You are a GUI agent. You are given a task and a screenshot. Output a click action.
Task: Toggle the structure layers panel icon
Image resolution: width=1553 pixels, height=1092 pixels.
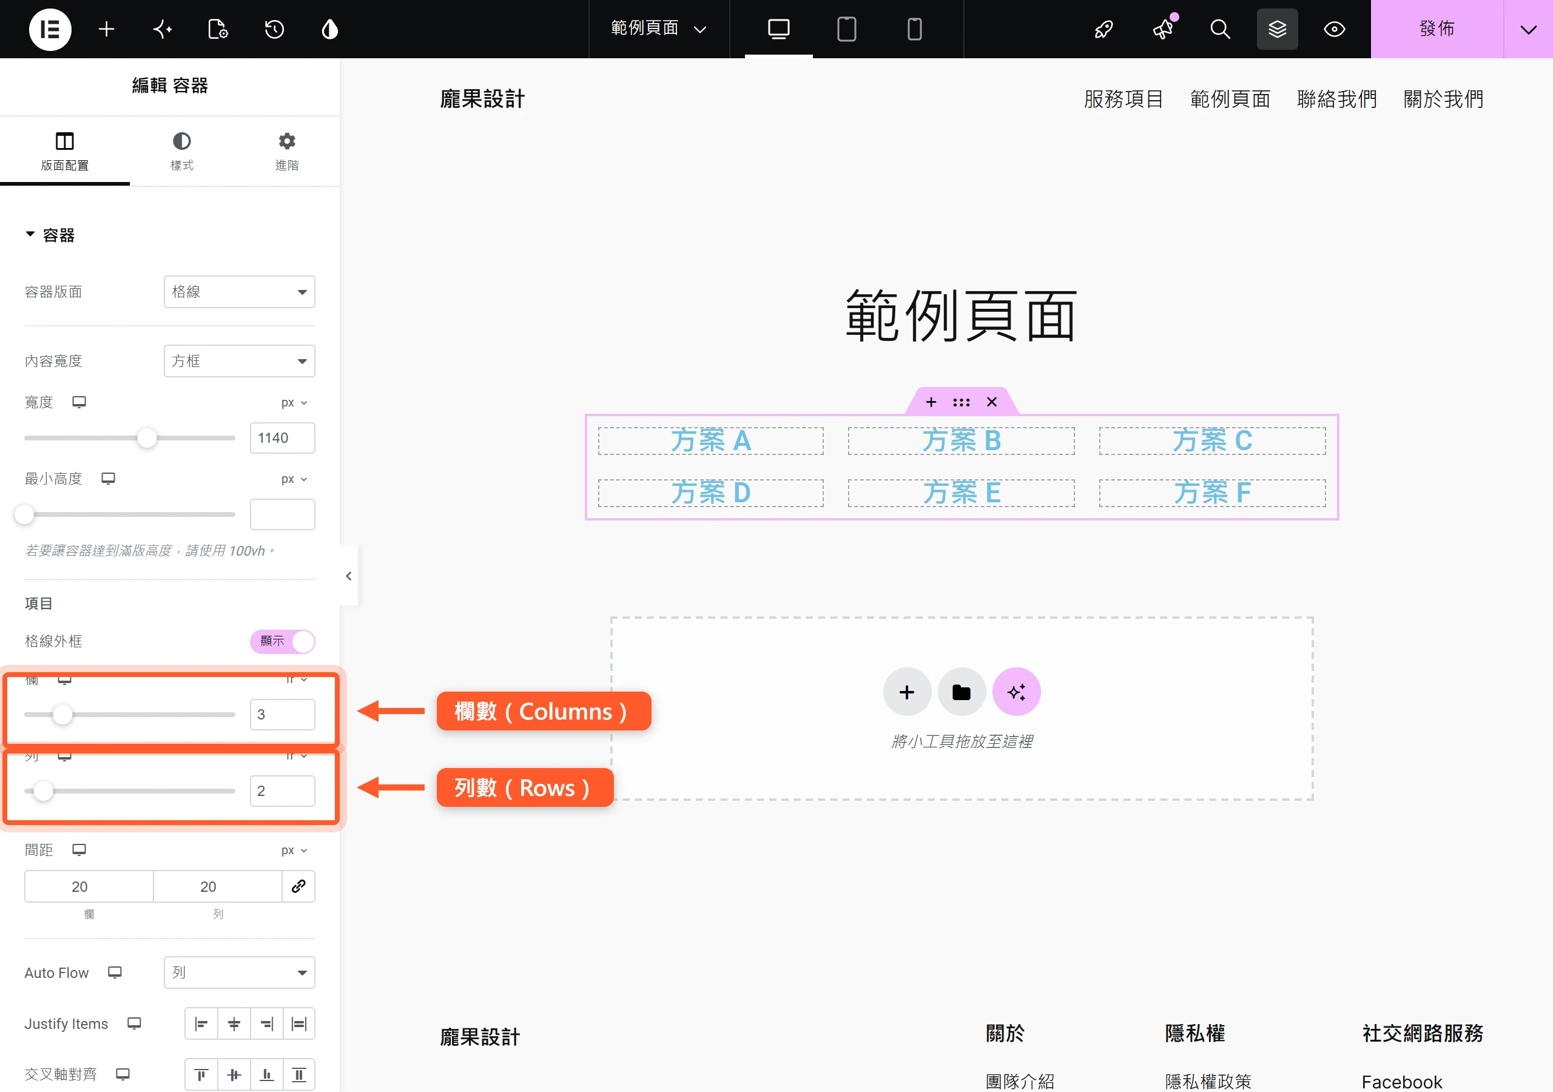pos(1277,29)
